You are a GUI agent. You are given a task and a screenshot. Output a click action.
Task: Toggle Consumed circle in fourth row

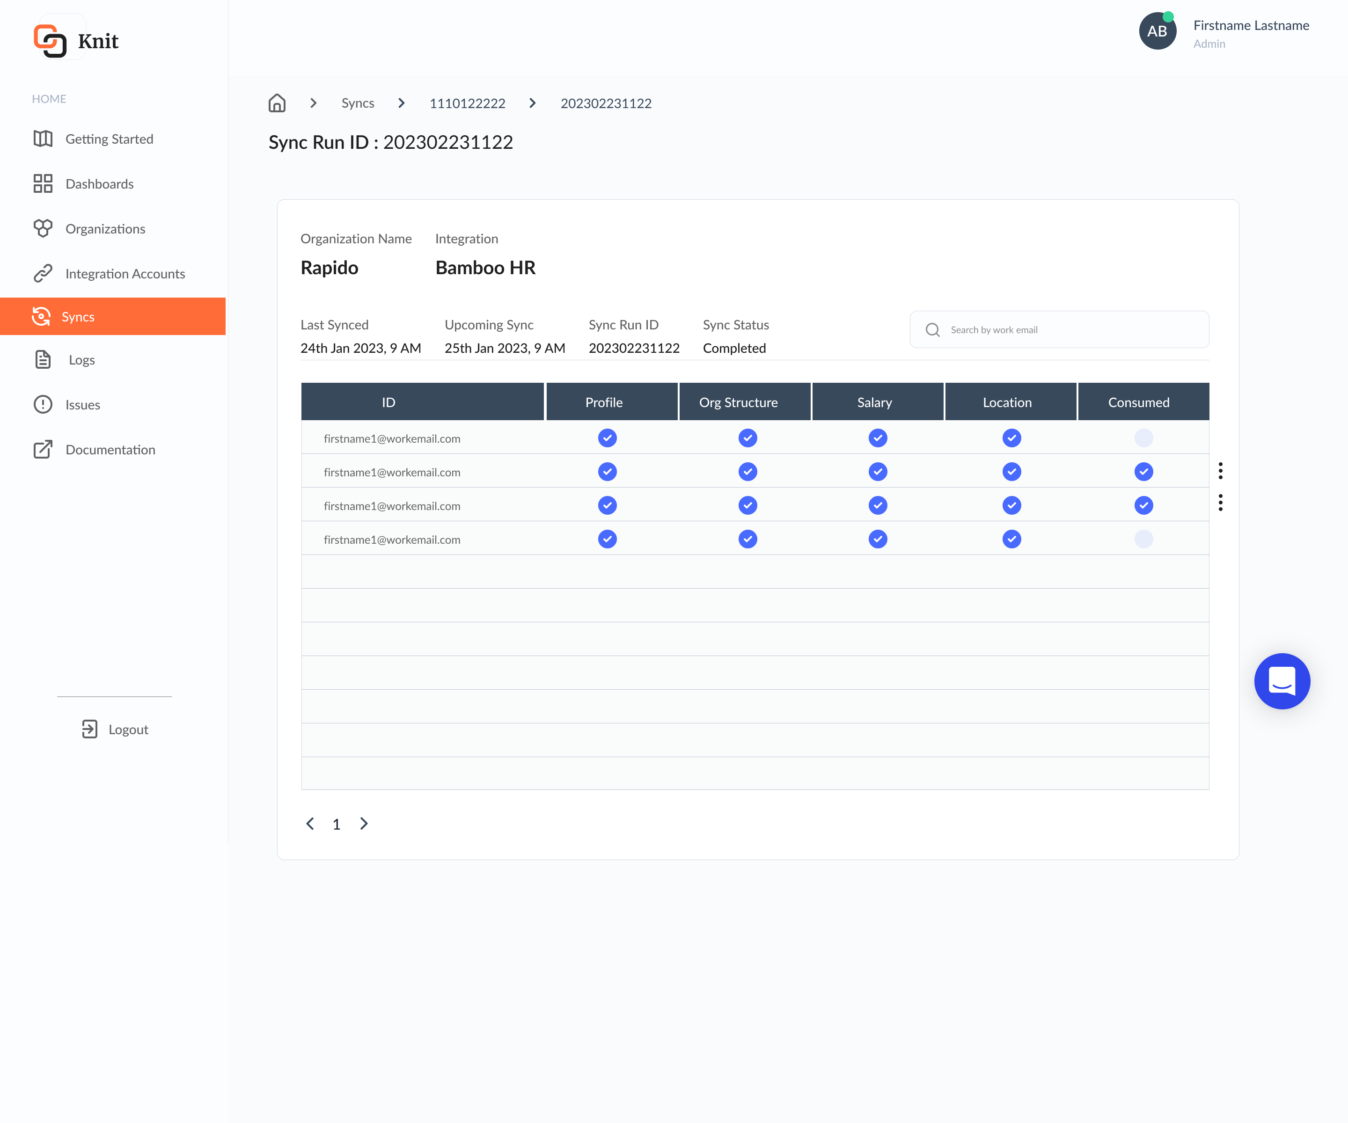(x=1143, y=539)
